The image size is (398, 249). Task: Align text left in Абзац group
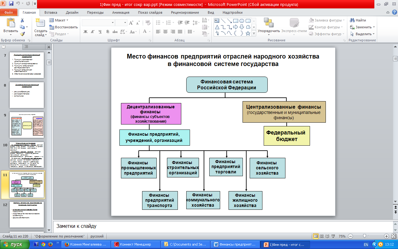coord(158,31)
